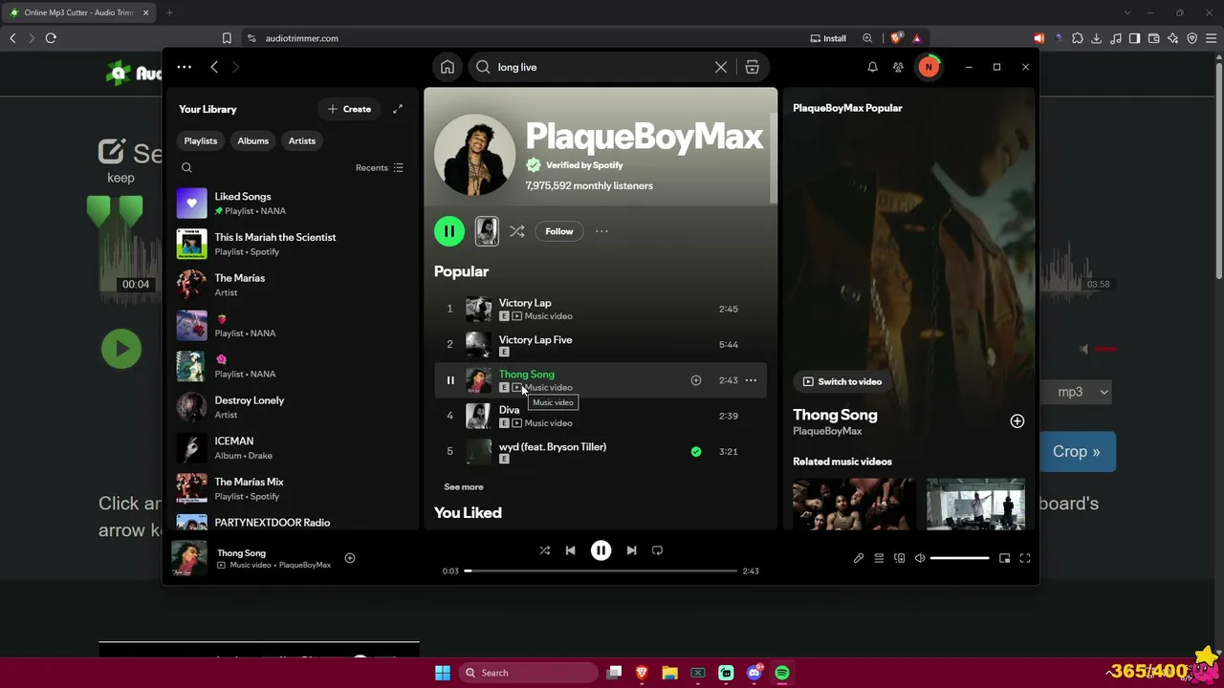Add Thong Song to library from side panel
The width and height of the screenshot is (1224, 688).
1017,421
